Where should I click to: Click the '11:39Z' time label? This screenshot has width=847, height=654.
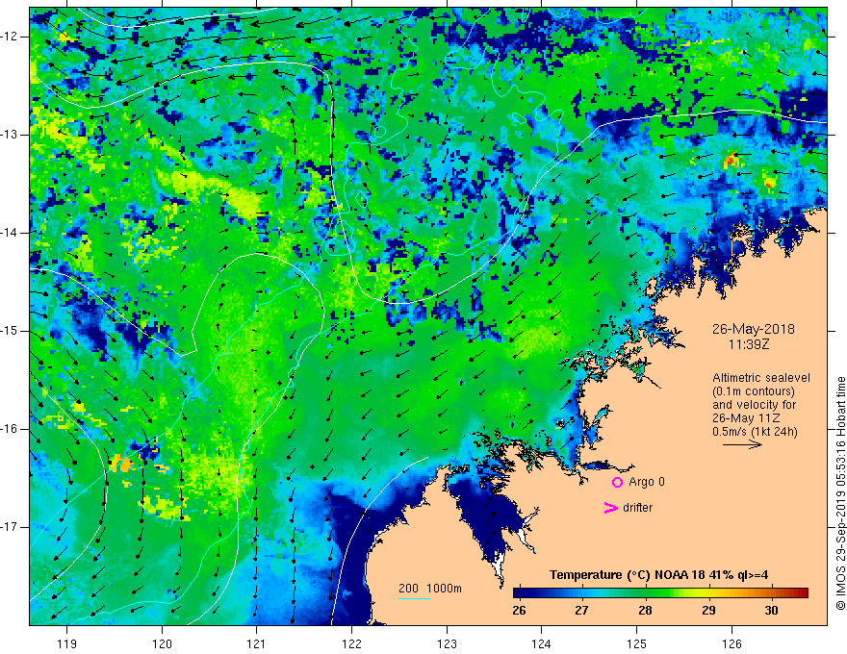pyautogui.click(x=748, y=344)
